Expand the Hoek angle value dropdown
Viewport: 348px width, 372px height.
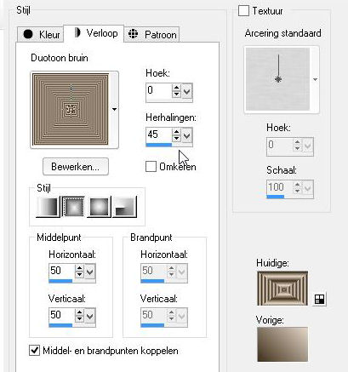(x=186, y=91)
